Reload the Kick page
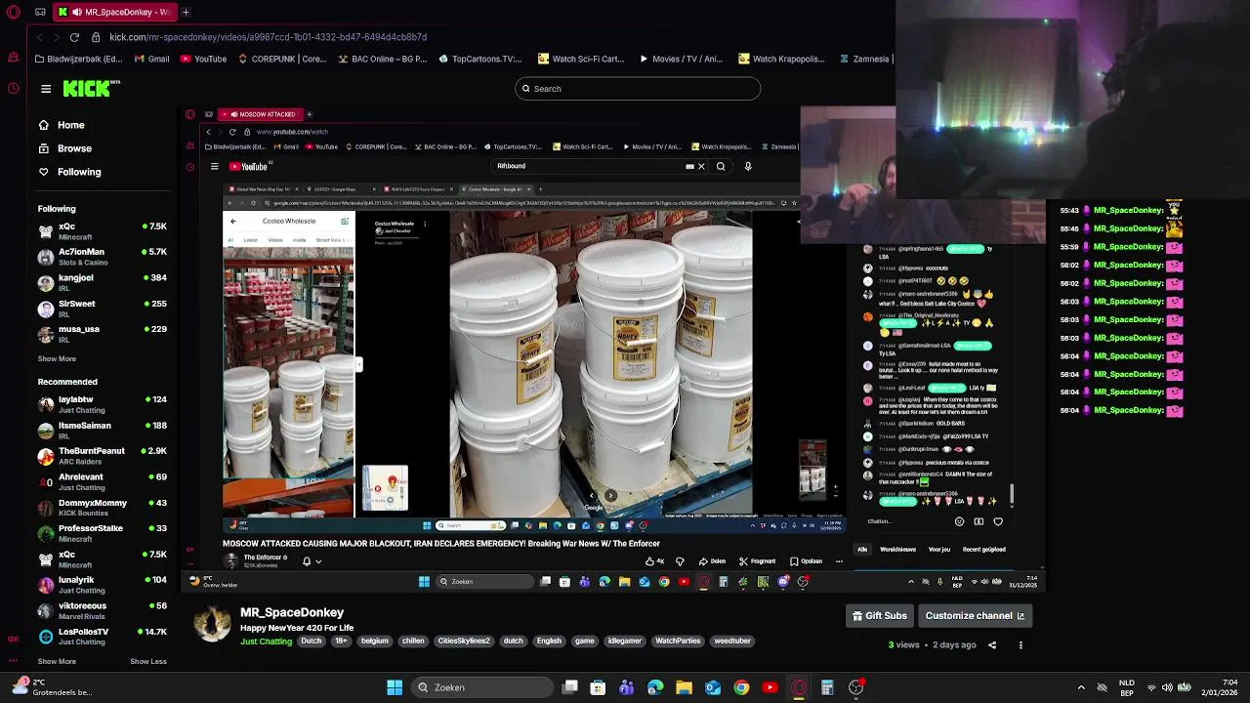 (x=74, y=37)
